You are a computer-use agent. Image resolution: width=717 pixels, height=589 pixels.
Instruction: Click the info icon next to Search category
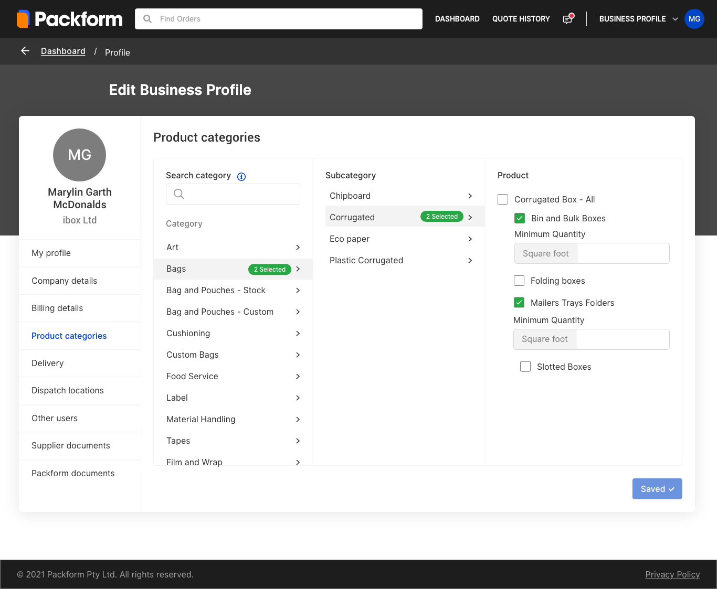241,177
